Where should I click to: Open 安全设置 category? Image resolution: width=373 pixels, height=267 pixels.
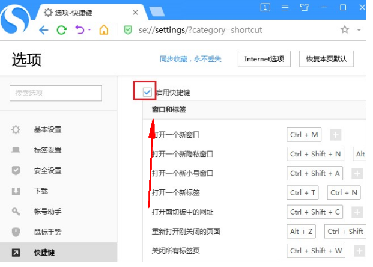47,171
